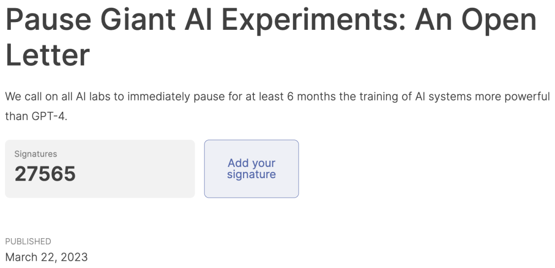Click the small Signatures label
Screen dimensions: 555x268
click(36, 154)
